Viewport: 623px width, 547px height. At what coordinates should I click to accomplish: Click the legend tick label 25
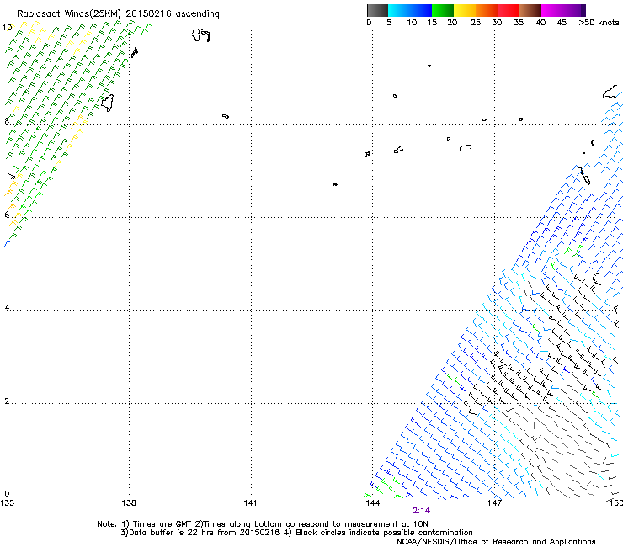tap(476, 23)
